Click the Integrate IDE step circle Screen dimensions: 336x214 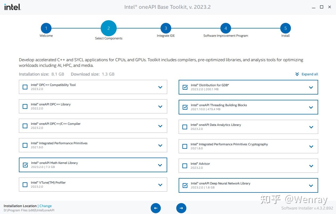click(166, 28)
